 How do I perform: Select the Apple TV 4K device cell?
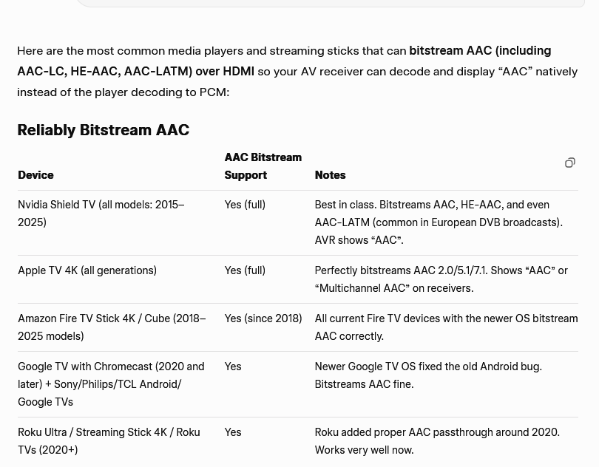coord(87,270)
